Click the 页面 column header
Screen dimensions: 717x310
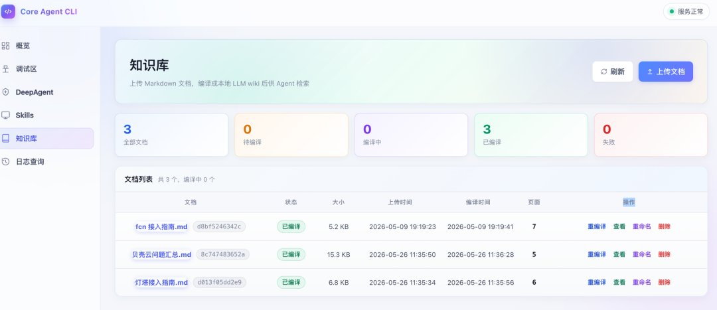(x=534, y=202)
